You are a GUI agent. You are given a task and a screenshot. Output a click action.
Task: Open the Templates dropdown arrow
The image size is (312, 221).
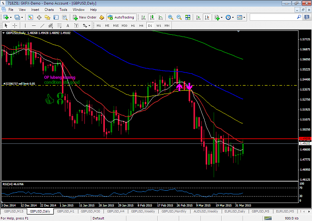[244, 17]
